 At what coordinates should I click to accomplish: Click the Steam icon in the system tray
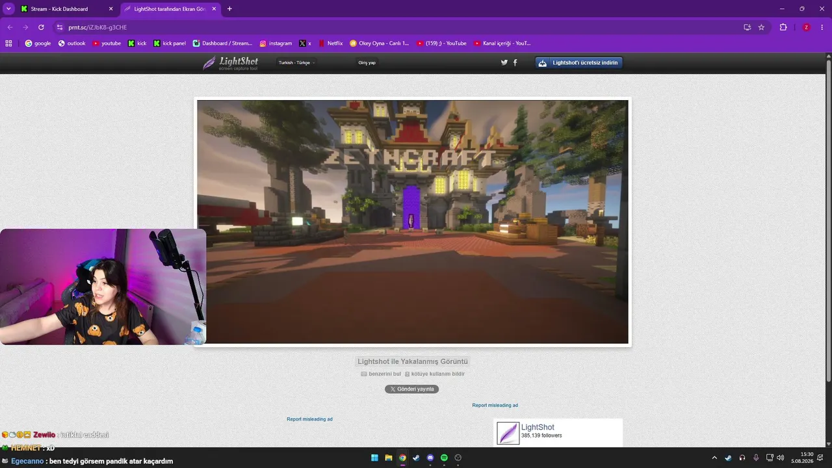pos(728,458)
